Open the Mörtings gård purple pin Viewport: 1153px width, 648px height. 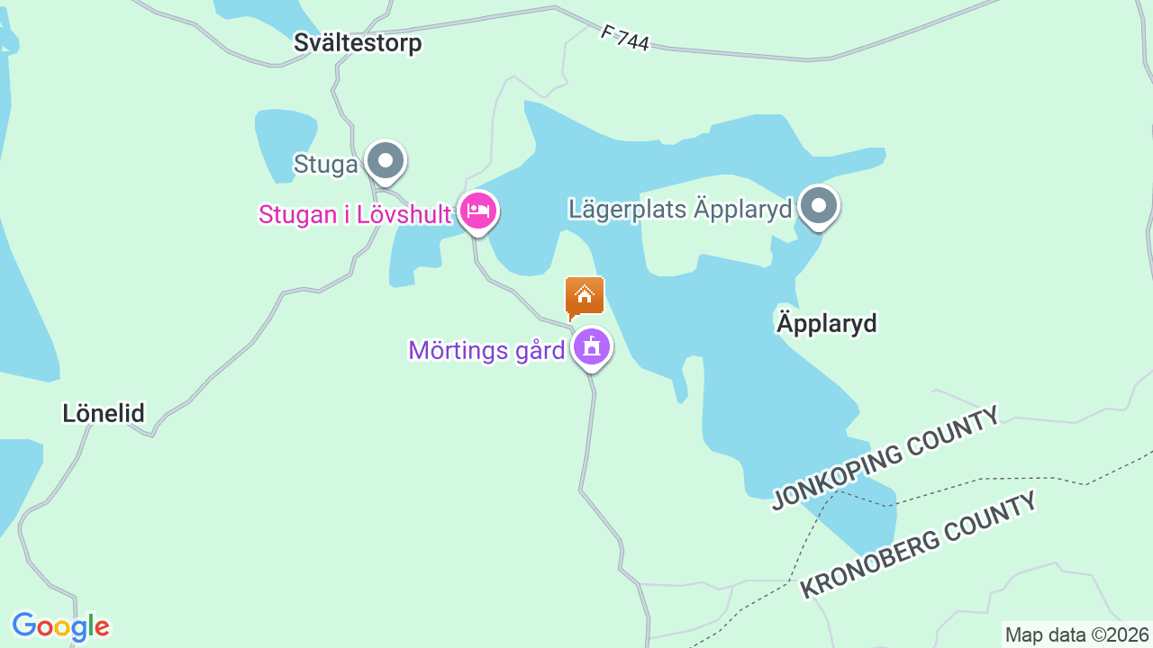click(592, 347)
